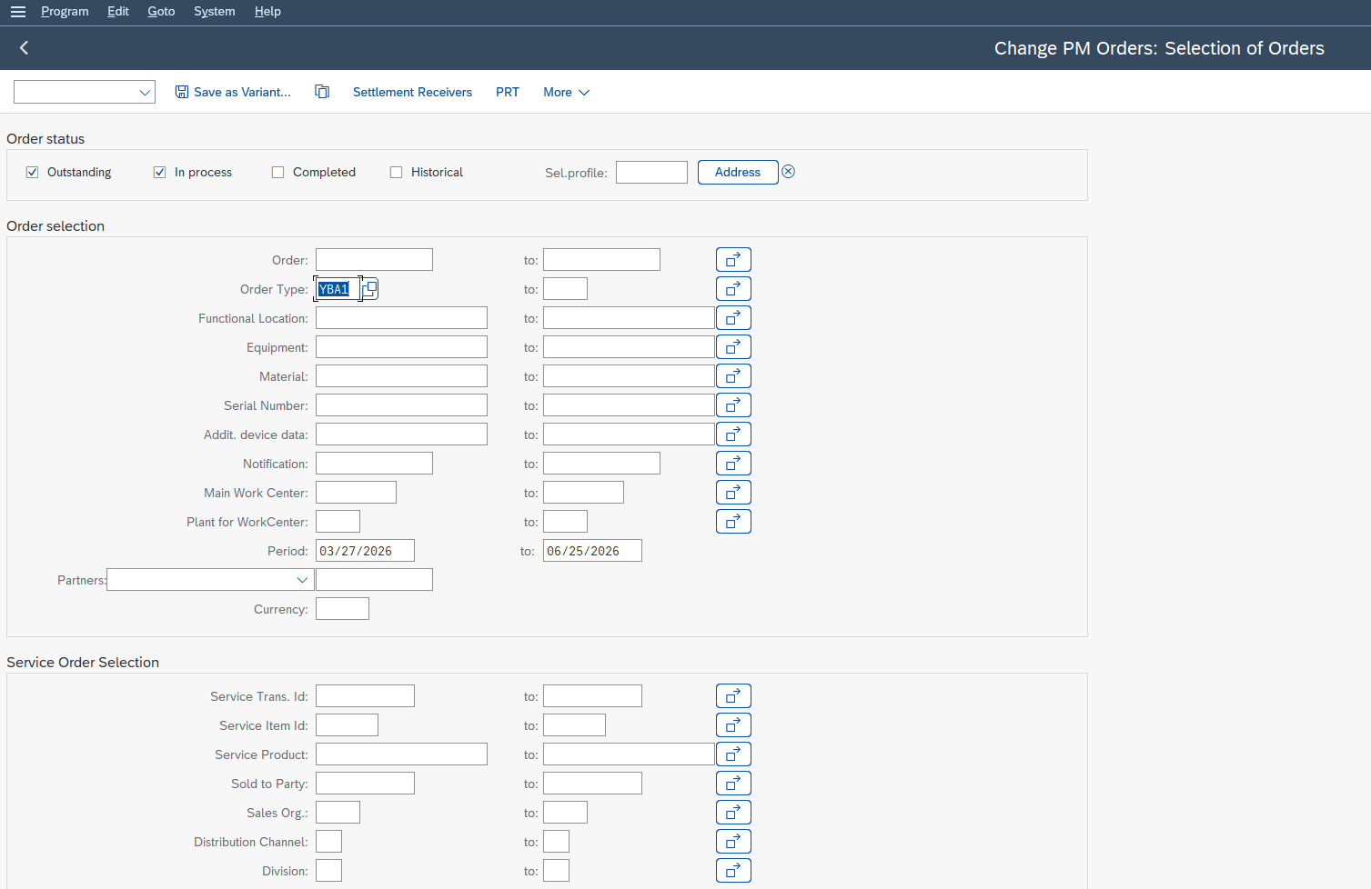The image size is (1371, 889).
Task: Open multiple selection for Main Work Center row
Action: point(733,493)
